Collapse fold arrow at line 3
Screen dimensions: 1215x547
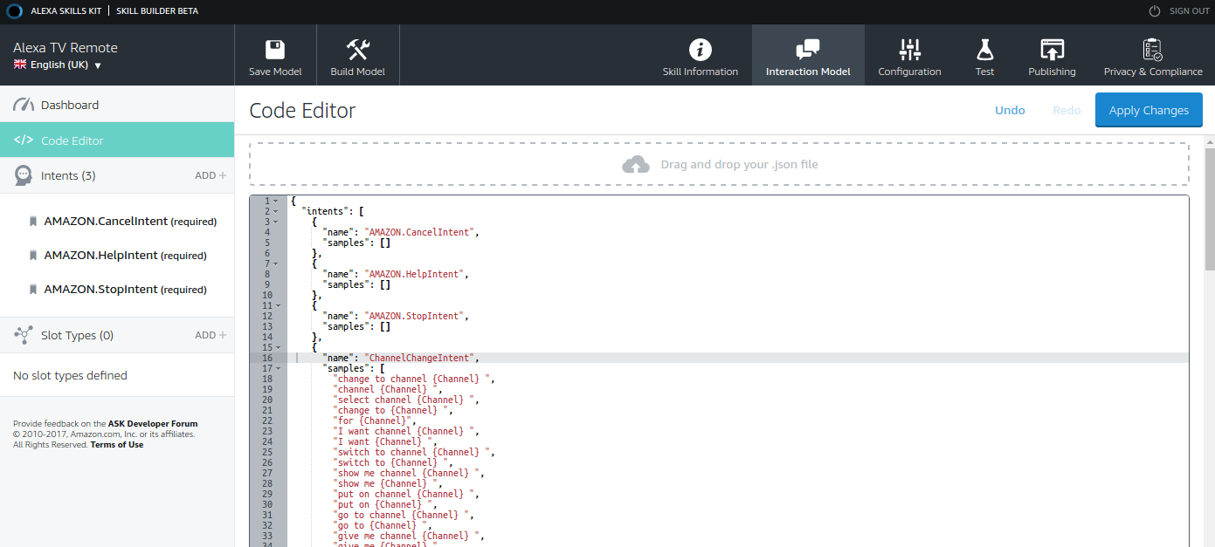click(x=276, y=222)
